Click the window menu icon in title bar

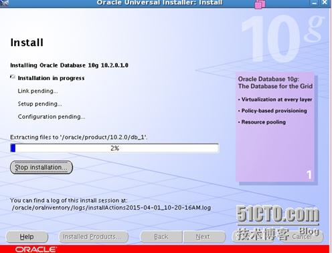pos(4,3)
